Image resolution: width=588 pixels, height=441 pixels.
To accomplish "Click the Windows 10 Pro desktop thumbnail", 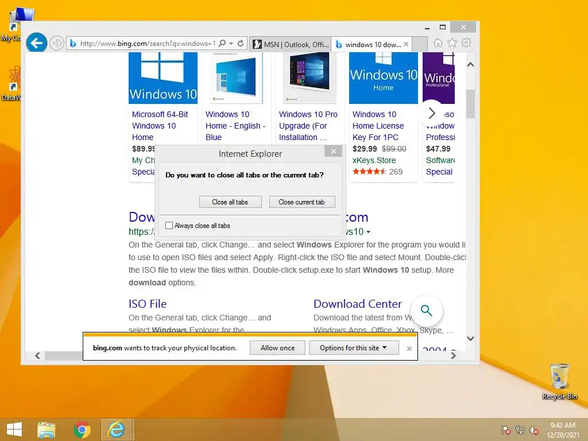I will coord(310,78).
